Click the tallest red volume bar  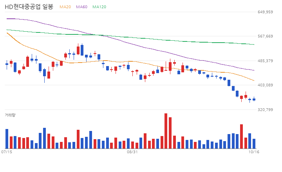[166, 131]
